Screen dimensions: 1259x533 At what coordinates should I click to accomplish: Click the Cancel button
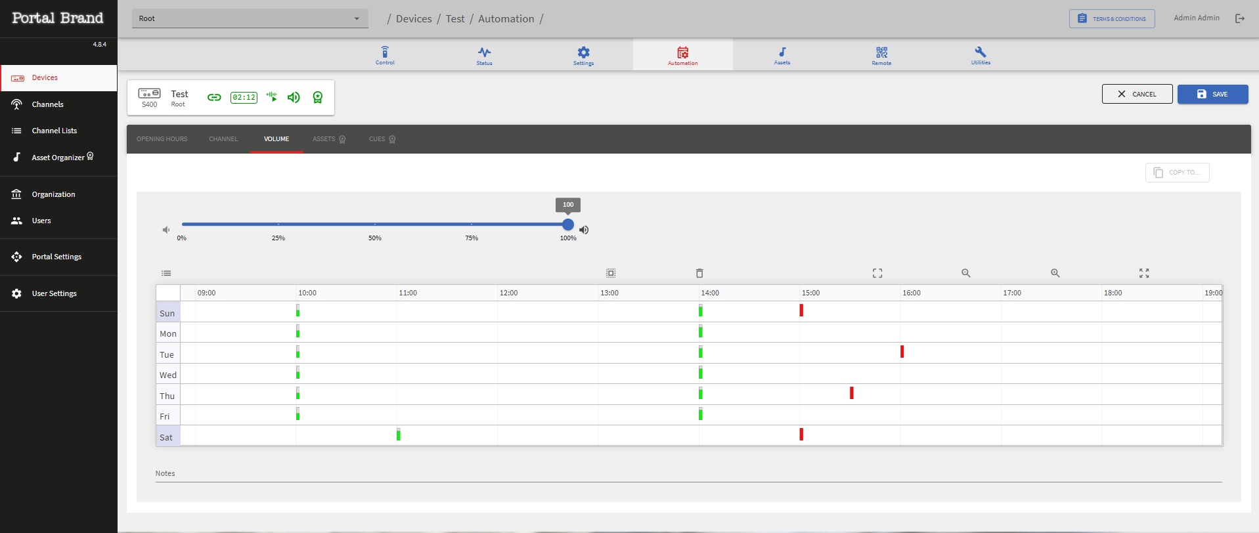pyautogui.click(x=1137, y=94)
